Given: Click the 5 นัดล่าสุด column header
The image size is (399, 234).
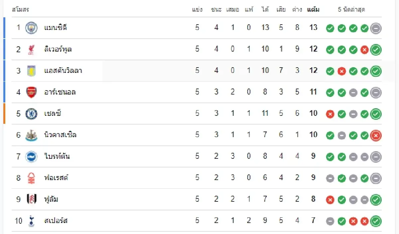Looking at the screenshot, I should pos(351,10).
